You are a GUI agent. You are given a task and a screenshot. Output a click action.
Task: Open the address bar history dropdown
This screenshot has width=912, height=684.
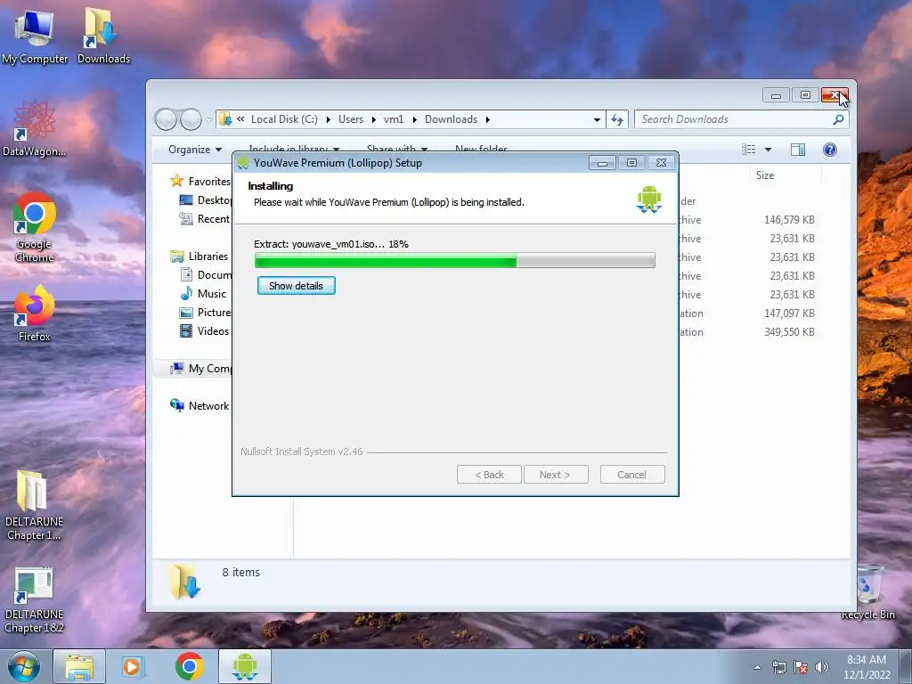click(597, 120)
